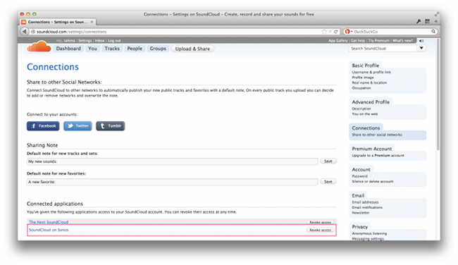Open Basic Profile settings section
The image size is (458, 265).
(x=366, y=66)
